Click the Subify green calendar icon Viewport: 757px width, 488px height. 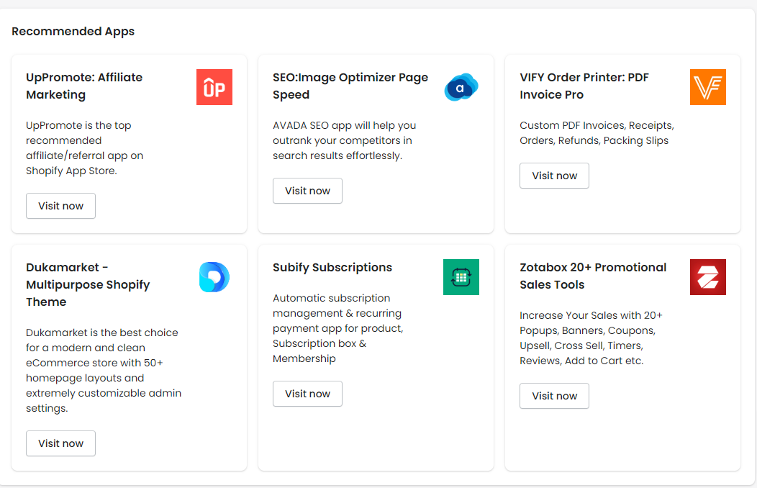(461, 277)
